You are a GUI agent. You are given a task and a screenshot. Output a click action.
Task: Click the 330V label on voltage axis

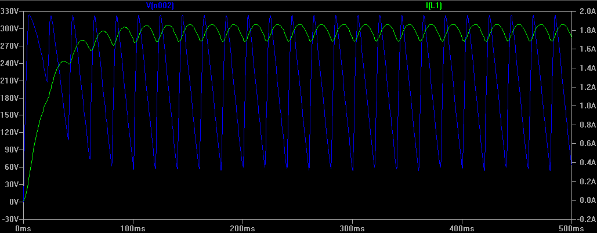(x=12, y=11)
